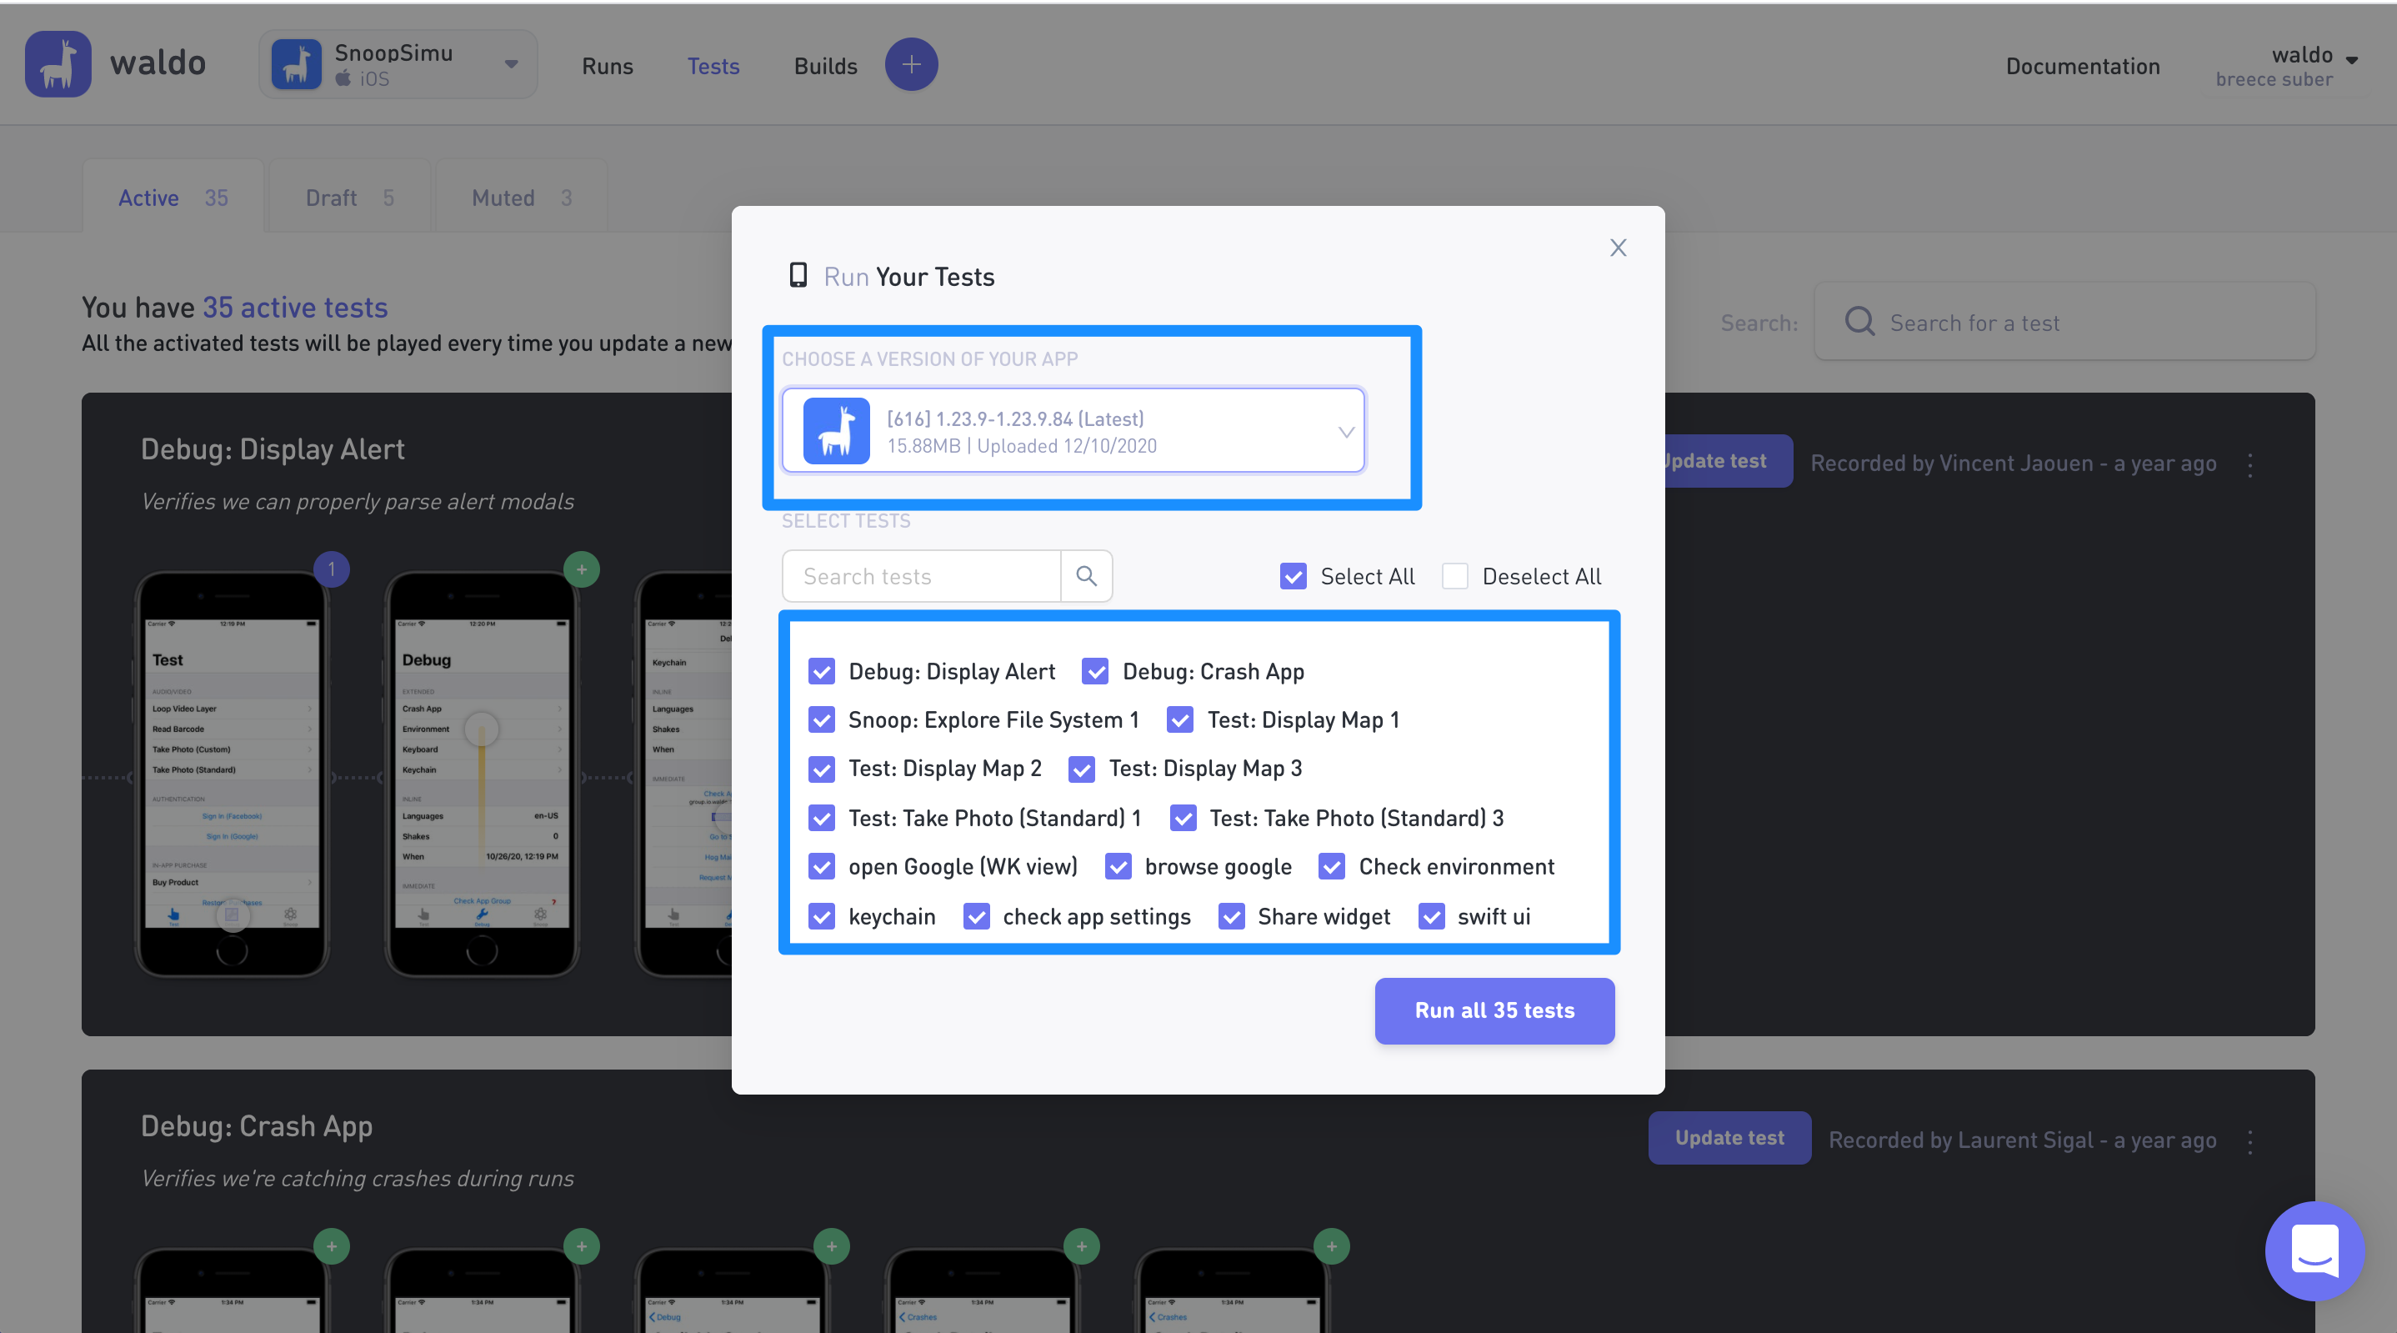Uncheck Test: Take Photo (Standard) 3
This screenshot has height=1333, width=2397.
point(1183,819)
